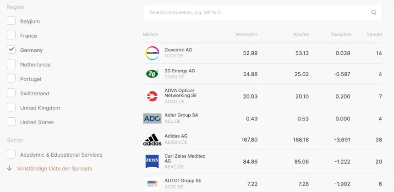Click the Tauschen column header
394x192 pixels.
pyautogui.click(x=341, y=34)
